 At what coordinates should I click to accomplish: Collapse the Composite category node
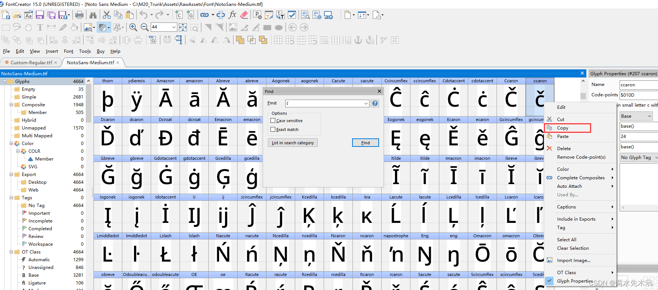coord(11,105)
